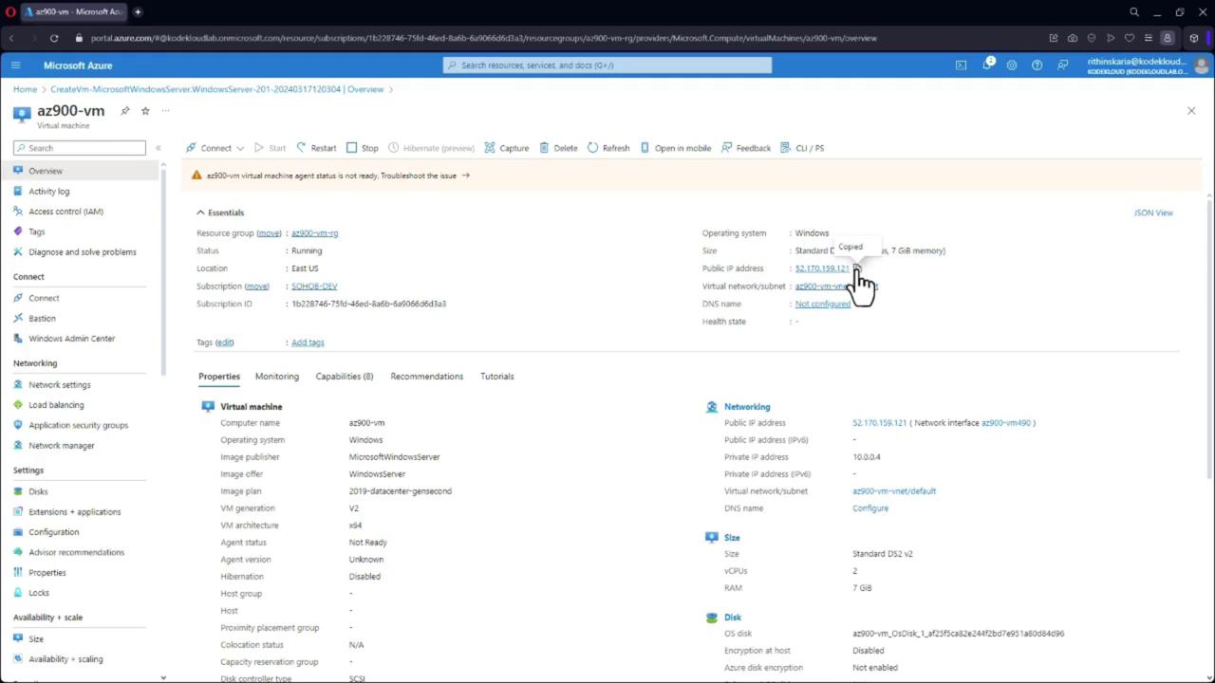Expand the Connect dropdown arrow
This screenshot has width=1215, height=683.
(240, 148)
